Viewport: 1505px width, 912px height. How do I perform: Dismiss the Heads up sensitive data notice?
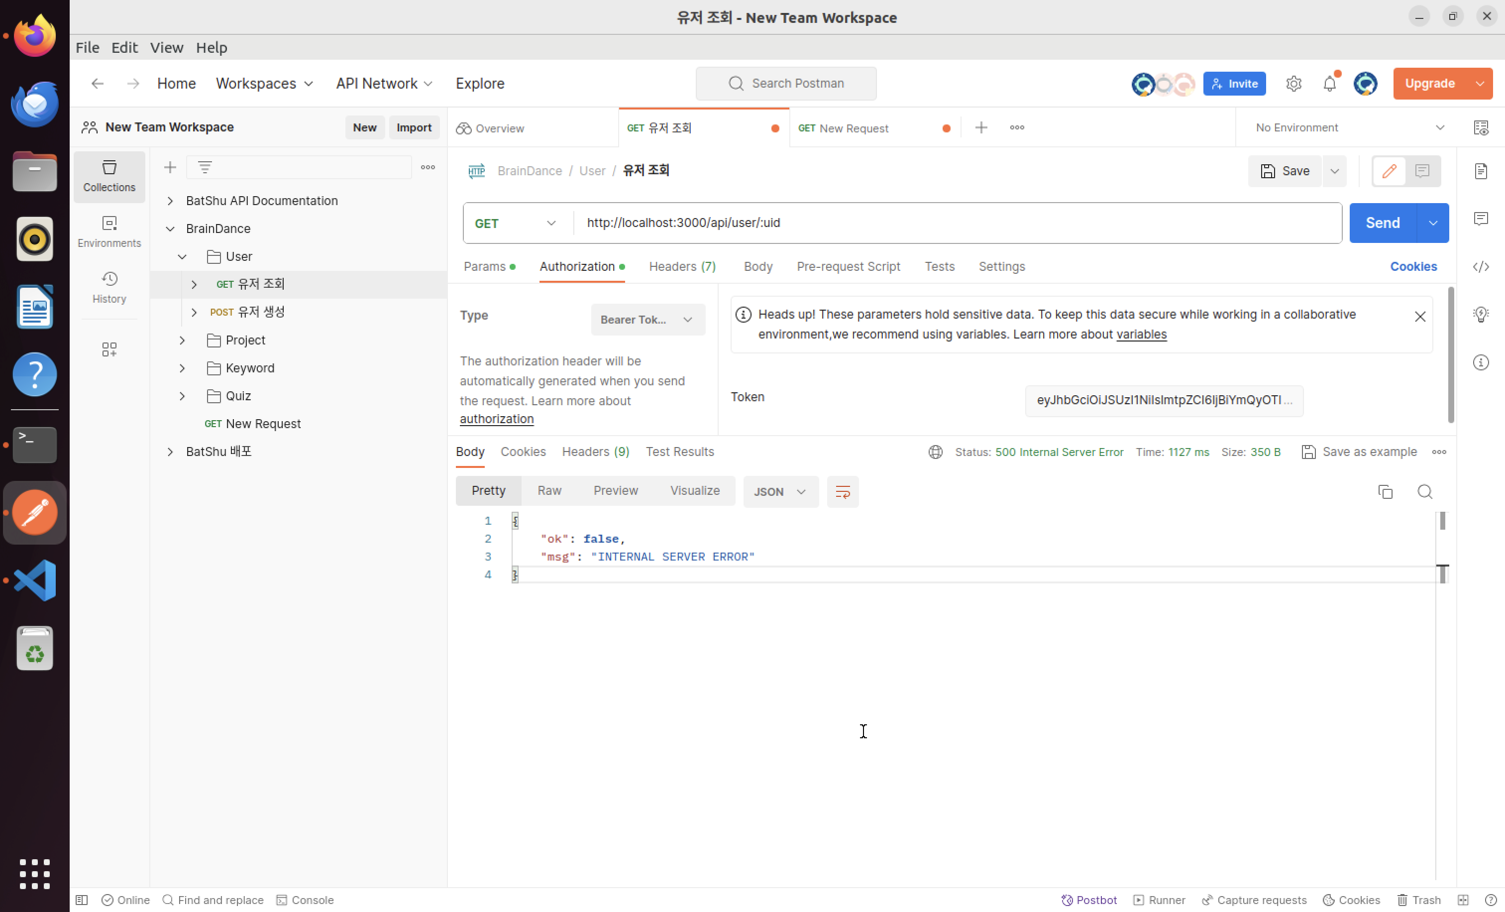1419,317
